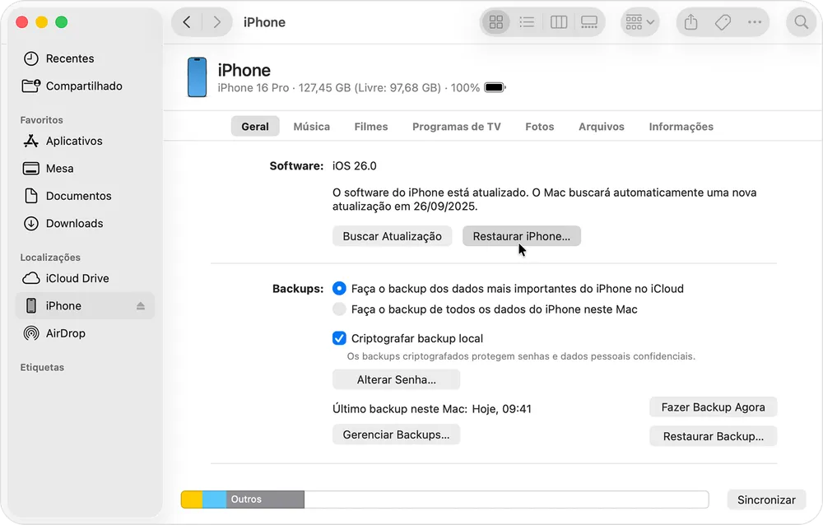Open AirDrop in the sidebar
This screenshot has height=525, width=823.
[x=86, y=332]
